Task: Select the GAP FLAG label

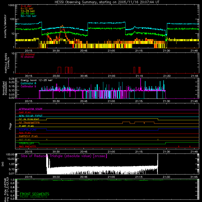Action: pyautogui.click(x=25, y=112)
